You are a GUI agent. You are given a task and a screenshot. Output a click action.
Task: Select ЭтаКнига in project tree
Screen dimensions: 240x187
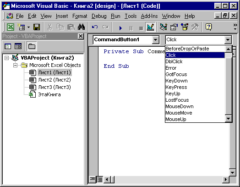tap(49, 95)
